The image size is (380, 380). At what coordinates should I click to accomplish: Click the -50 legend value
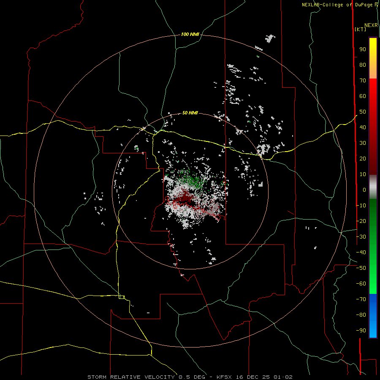(x=361, y=268)
